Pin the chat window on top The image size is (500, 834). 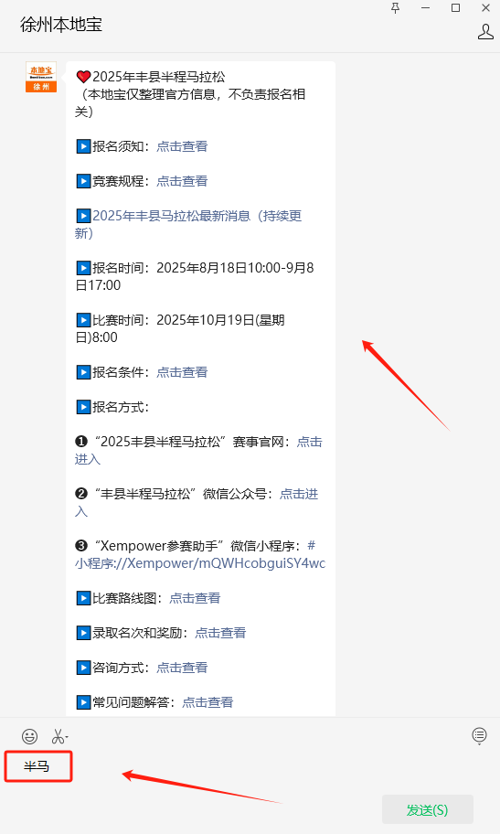pos(395,8)
